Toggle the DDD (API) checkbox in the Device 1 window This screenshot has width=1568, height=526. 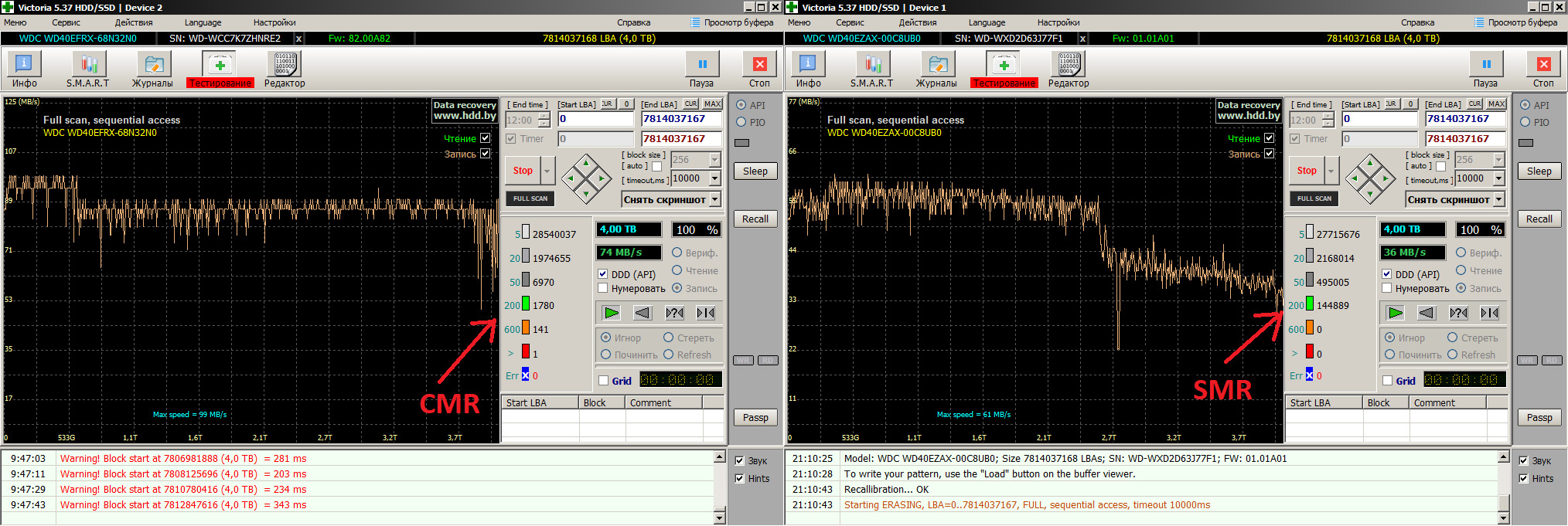point(1387,274)
